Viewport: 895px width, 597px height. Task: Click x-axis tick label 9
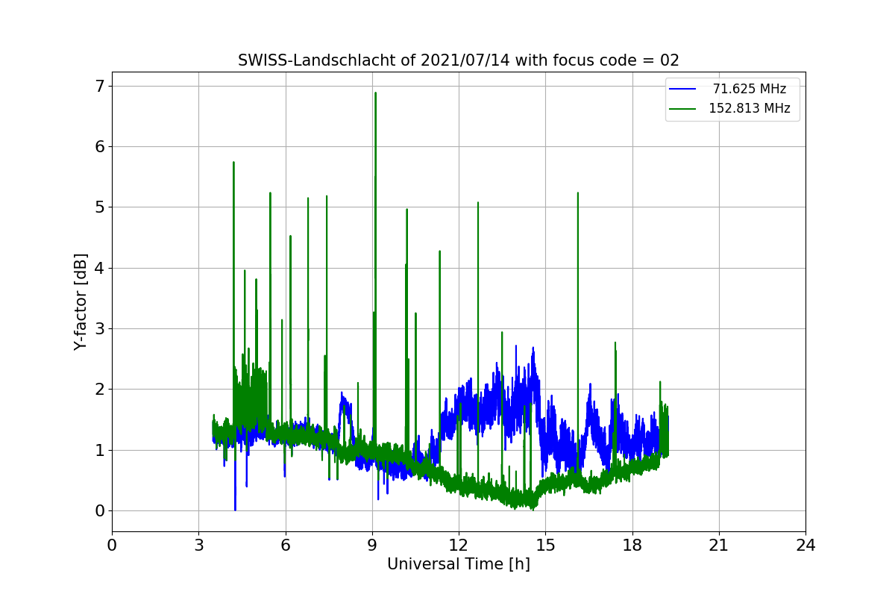pos(372,546)
